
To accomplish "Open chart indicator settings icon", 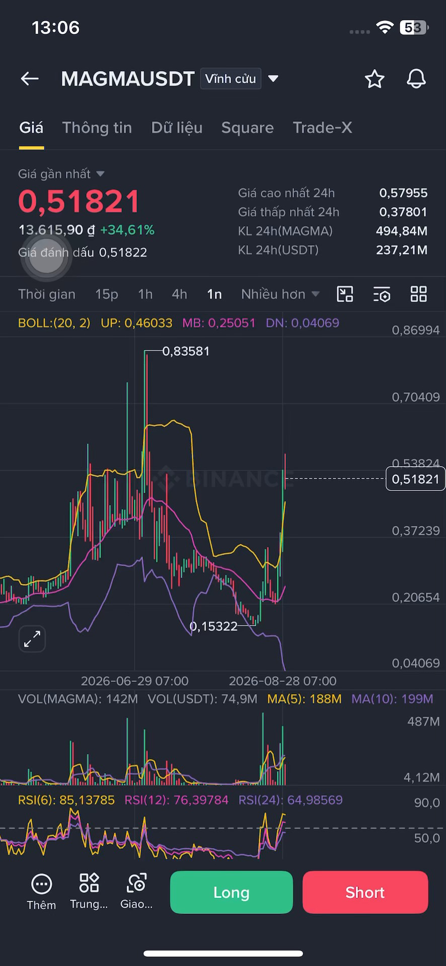I will [382, 294].
